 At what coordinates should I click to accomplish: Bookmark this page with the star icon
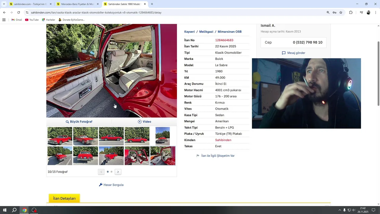341,12
